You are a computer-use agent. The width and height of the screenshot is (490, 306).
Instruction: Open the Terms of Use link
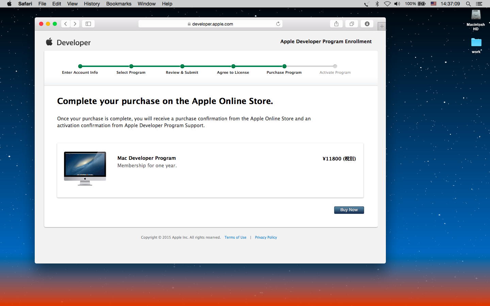[235, 237]
